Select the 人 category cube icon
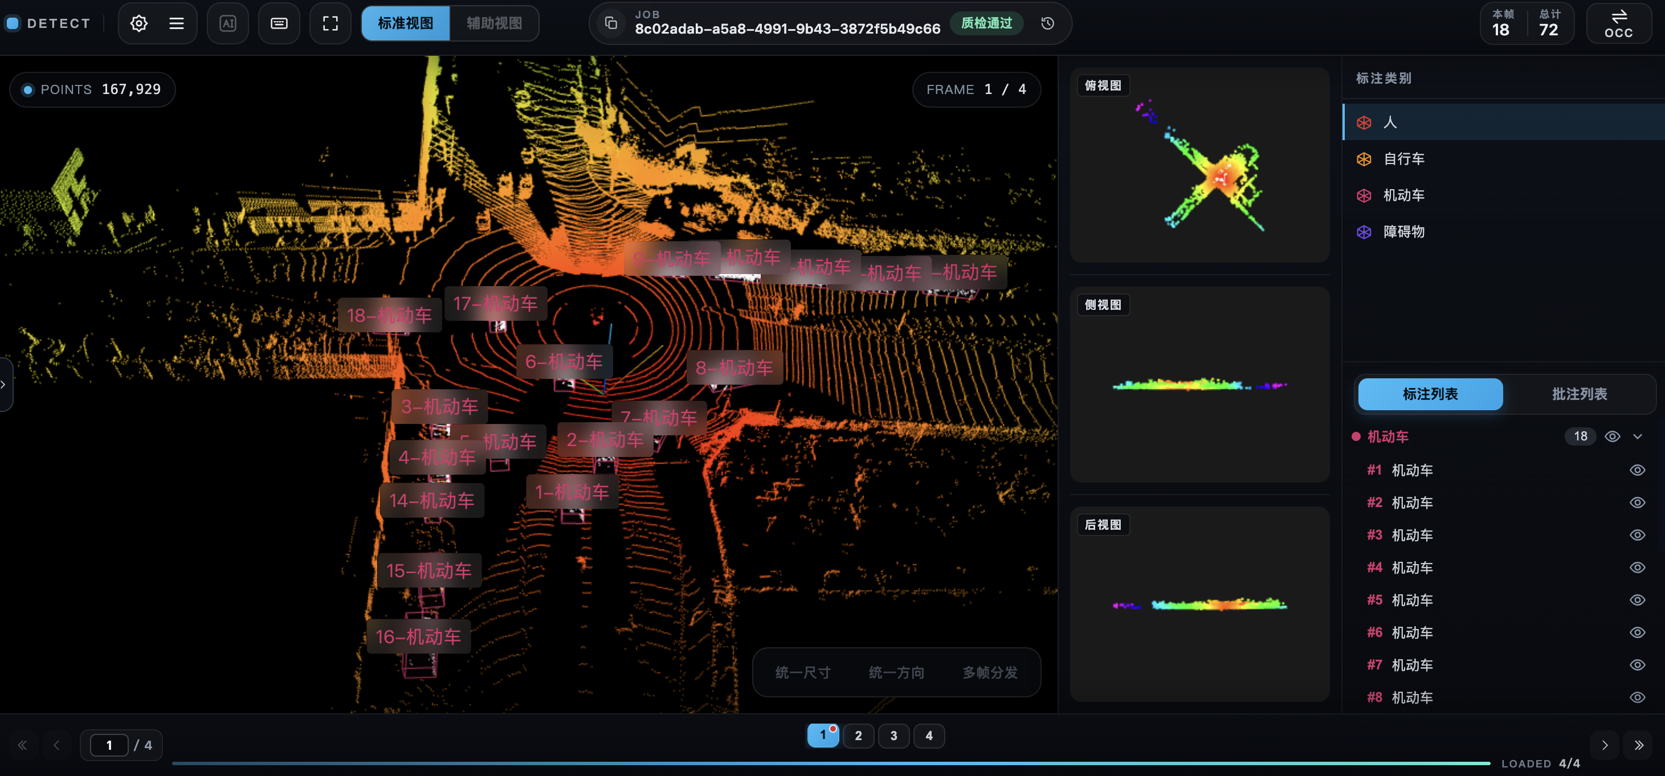Viewport: 1665px width, 776px height. pos(1364,122)
